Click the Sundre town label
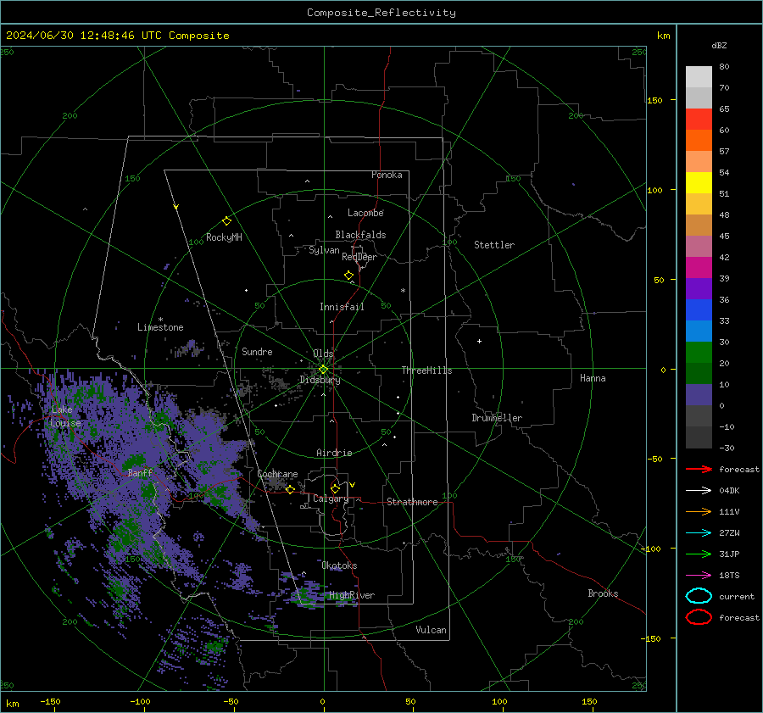The height and width of the screenshot is (713, 763). point(257,352)
